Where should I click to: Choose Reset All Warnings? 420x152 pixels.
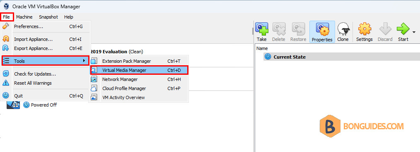[46, 83]
